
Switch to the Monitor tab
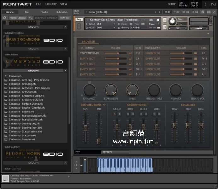tap(44, 12)
